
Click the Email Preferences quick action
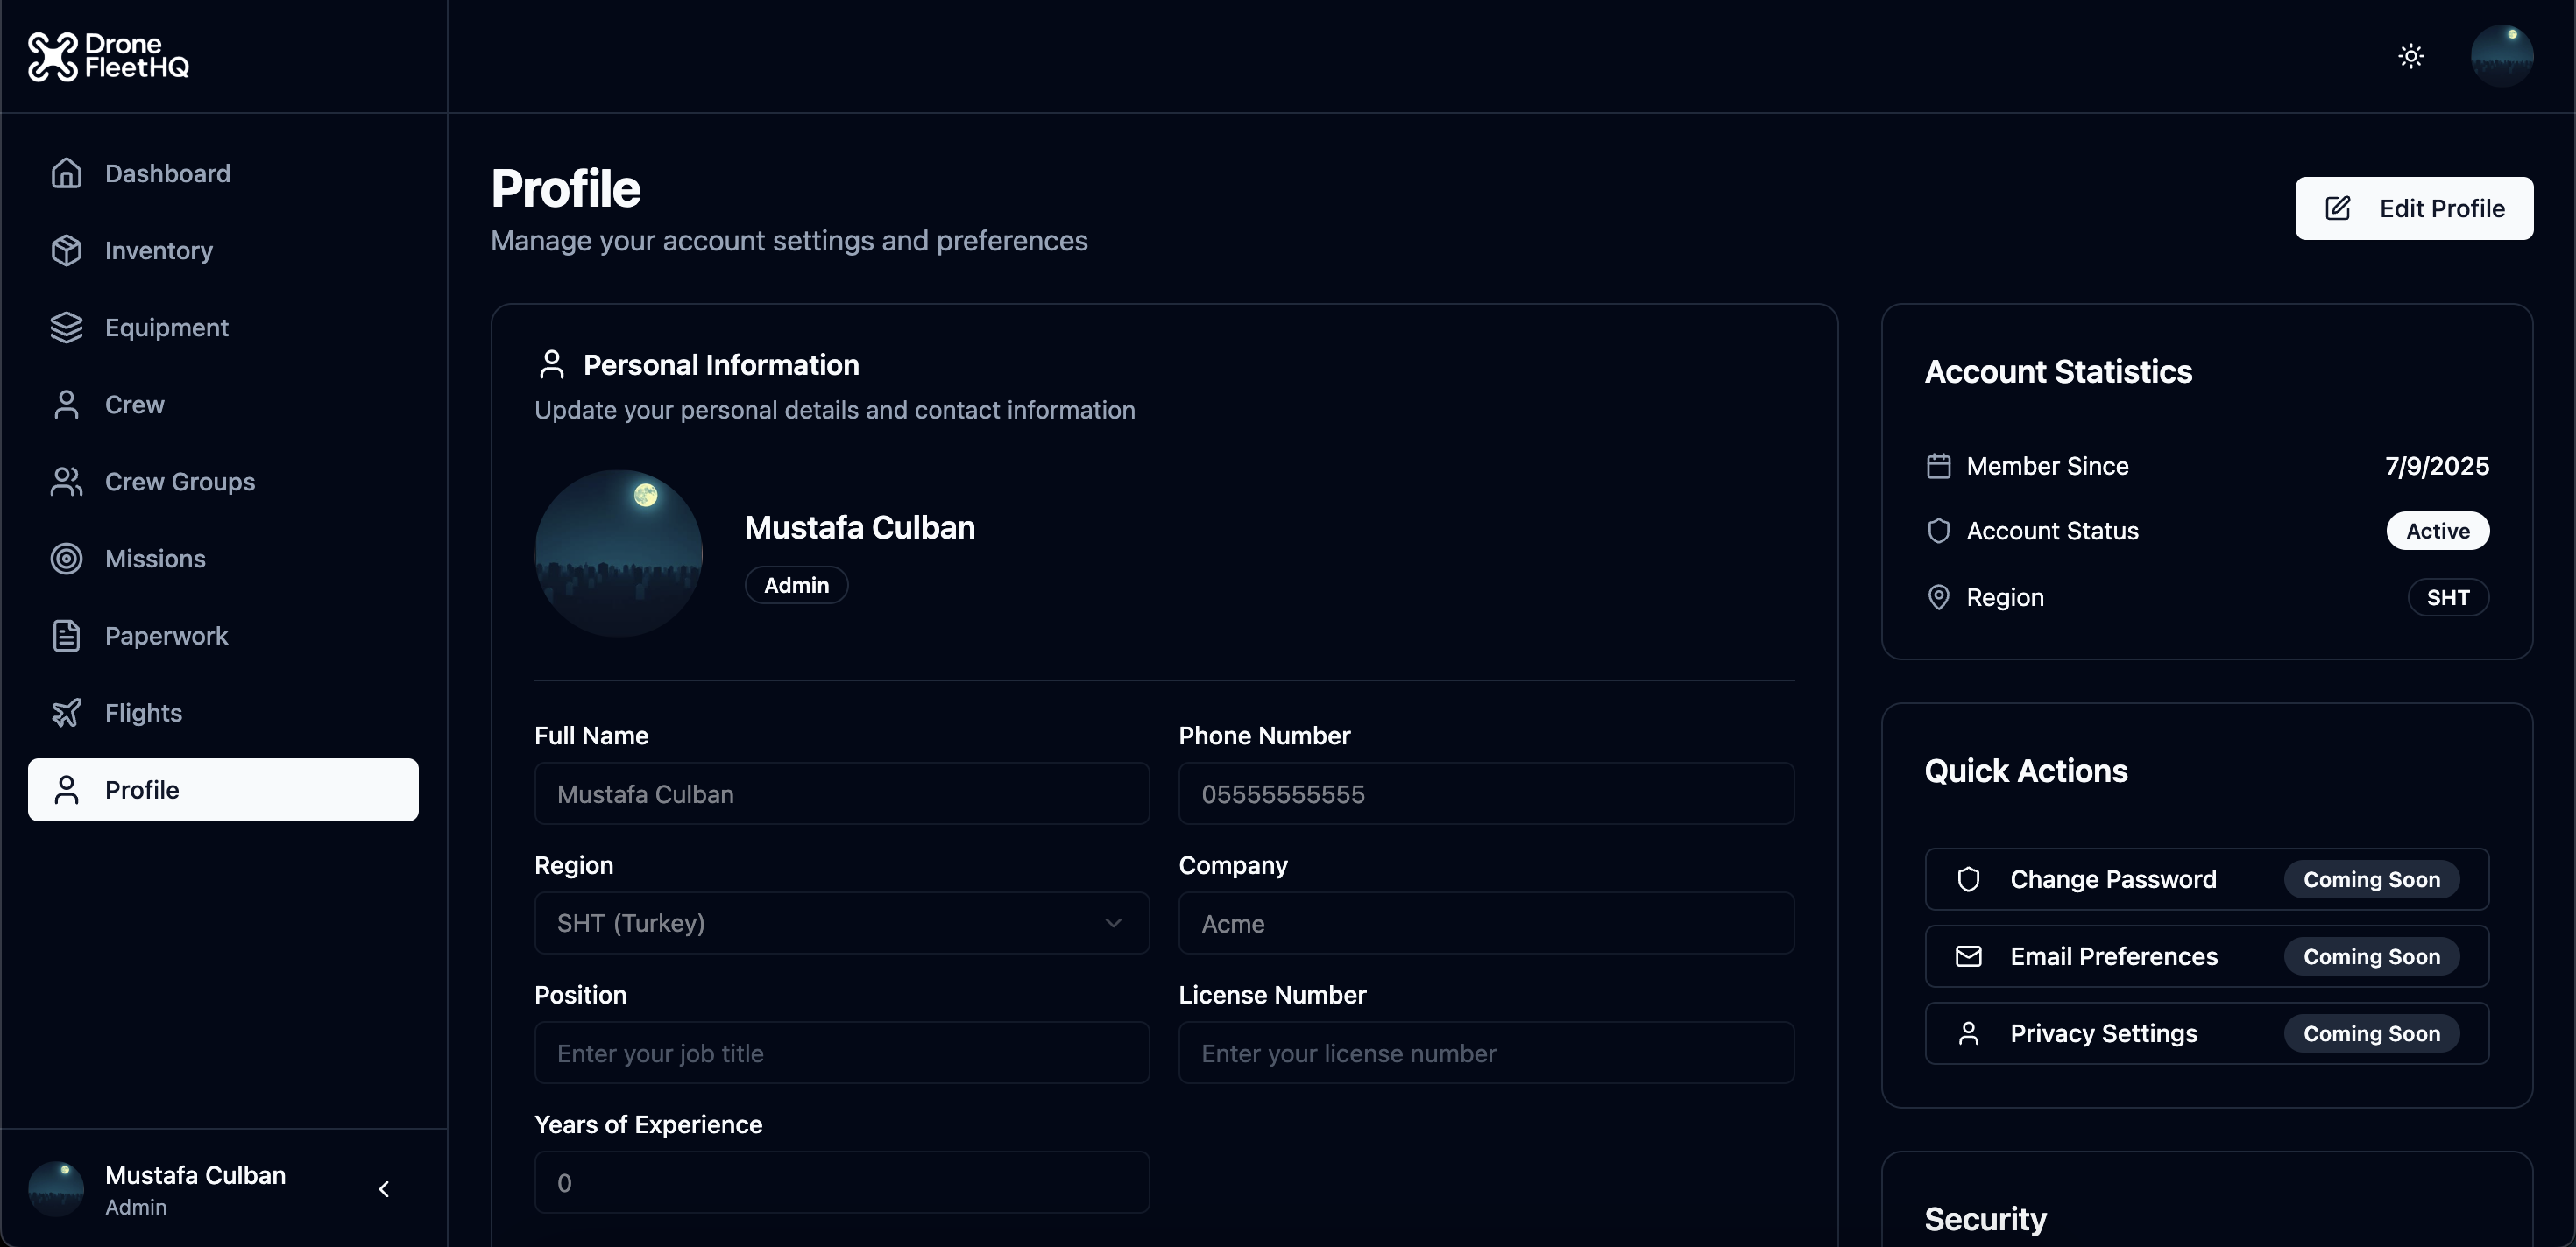[2206, 955]
